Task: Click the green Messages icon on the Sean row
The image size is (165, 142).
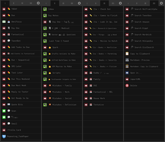Action: point(4,111)
